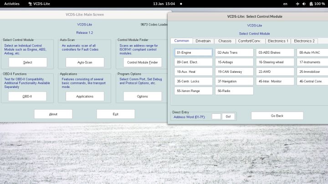Select the 22-AWD module
Screen dimensions: 328x184
click(275, 72)
